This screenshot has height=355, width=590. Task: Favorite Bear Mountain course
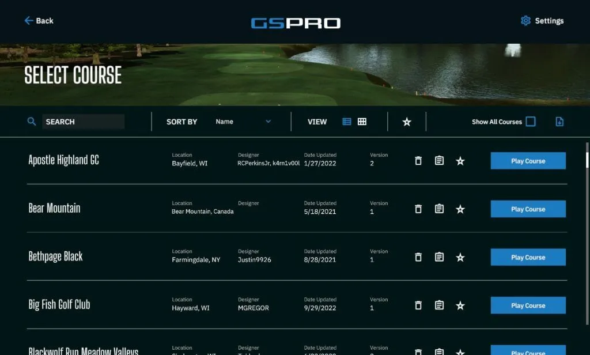click(x=460, y=209)
